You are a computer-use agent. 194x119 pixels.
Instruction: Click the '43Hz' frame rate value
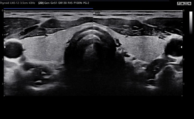click(32, 3)
